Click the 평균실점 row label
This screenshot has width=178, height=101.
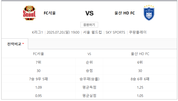click(89, 96)
